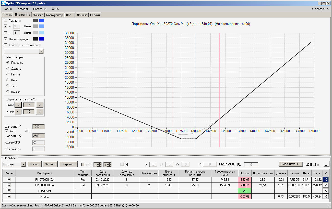
Task: Click the days field showing 3
Action: pos(17,26)
